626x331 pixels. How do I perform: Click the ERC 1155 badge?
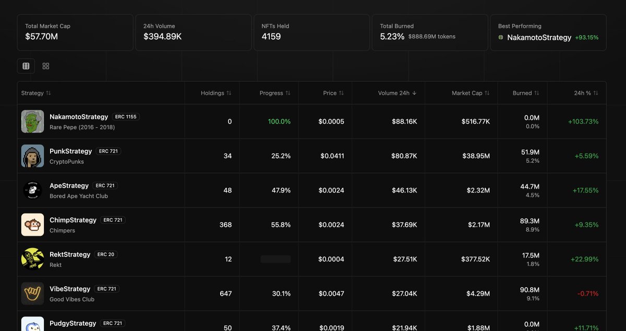[126, 117]
